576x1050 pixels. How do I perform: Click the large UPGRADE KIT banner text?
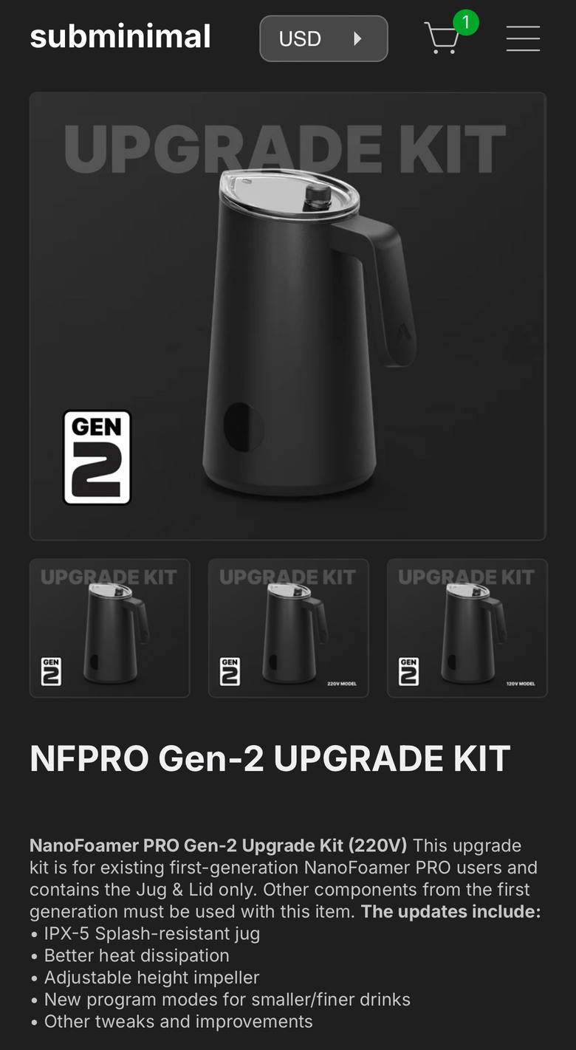(285, 149)
